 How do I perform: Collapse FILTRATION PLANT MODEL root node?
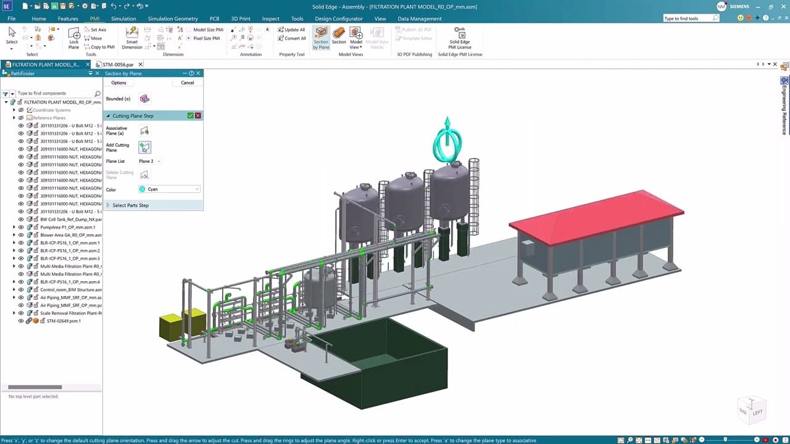click(6, 102)
